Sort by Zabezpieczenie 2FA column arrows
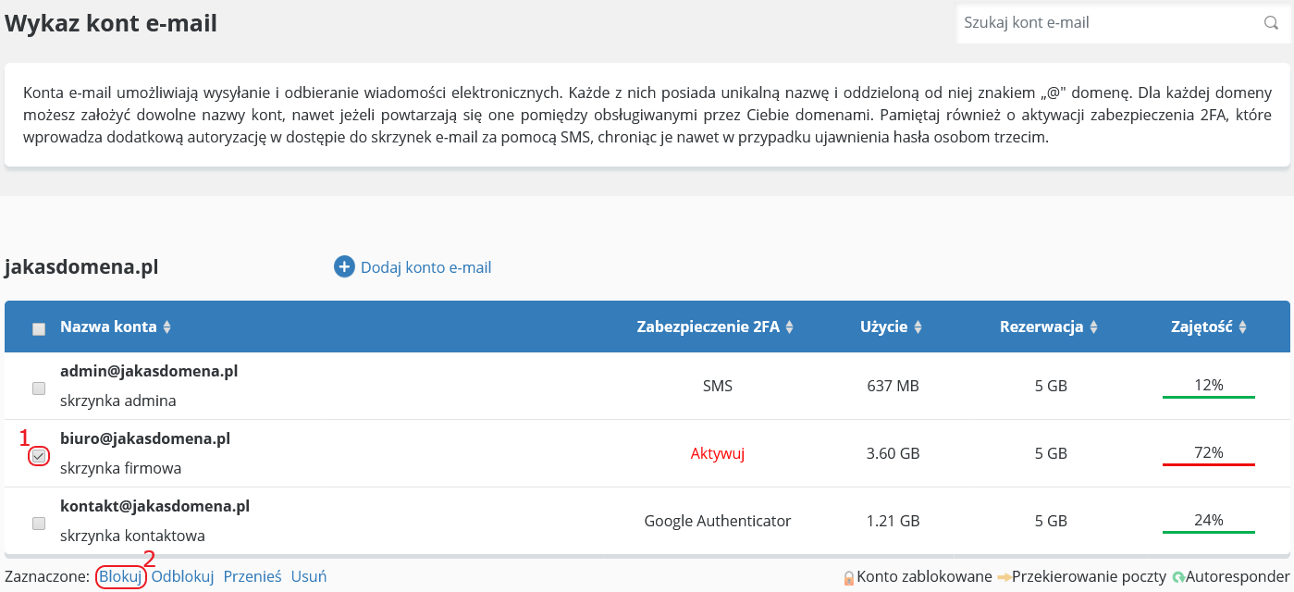Screen dimensions: 1294x592 pyautogui.click(x=789, y=327)
